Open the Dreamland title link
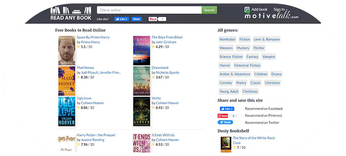Image resolution: width=346 pixels, height=156 pixels. coord(160,68)
